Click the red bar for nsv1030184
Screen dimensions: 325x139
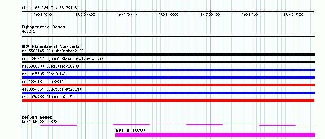tap(168, 85)
